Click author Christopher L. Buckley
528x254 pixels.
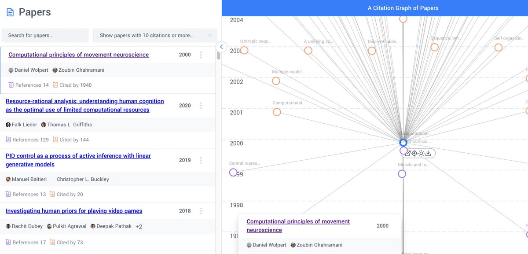[83, 179]
